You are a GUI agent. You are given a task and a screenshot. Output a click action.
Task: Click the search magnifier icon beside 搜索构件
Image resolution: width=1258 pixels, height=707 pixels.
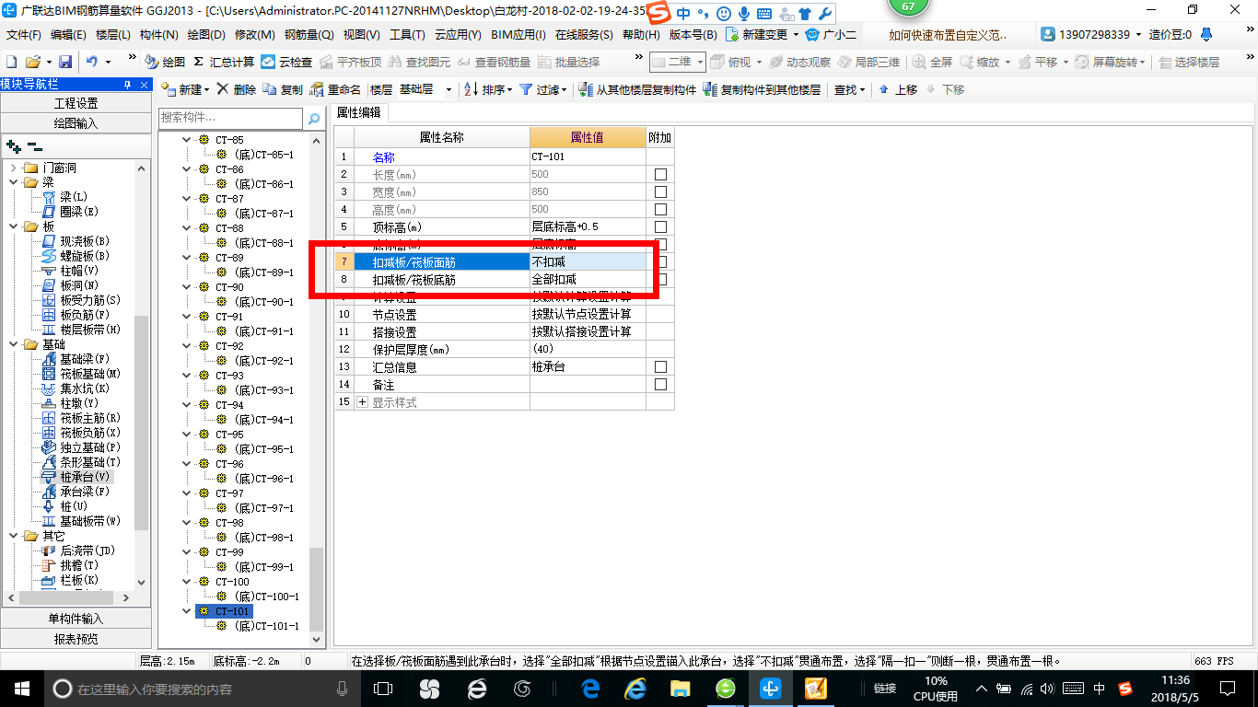[314, 119]
